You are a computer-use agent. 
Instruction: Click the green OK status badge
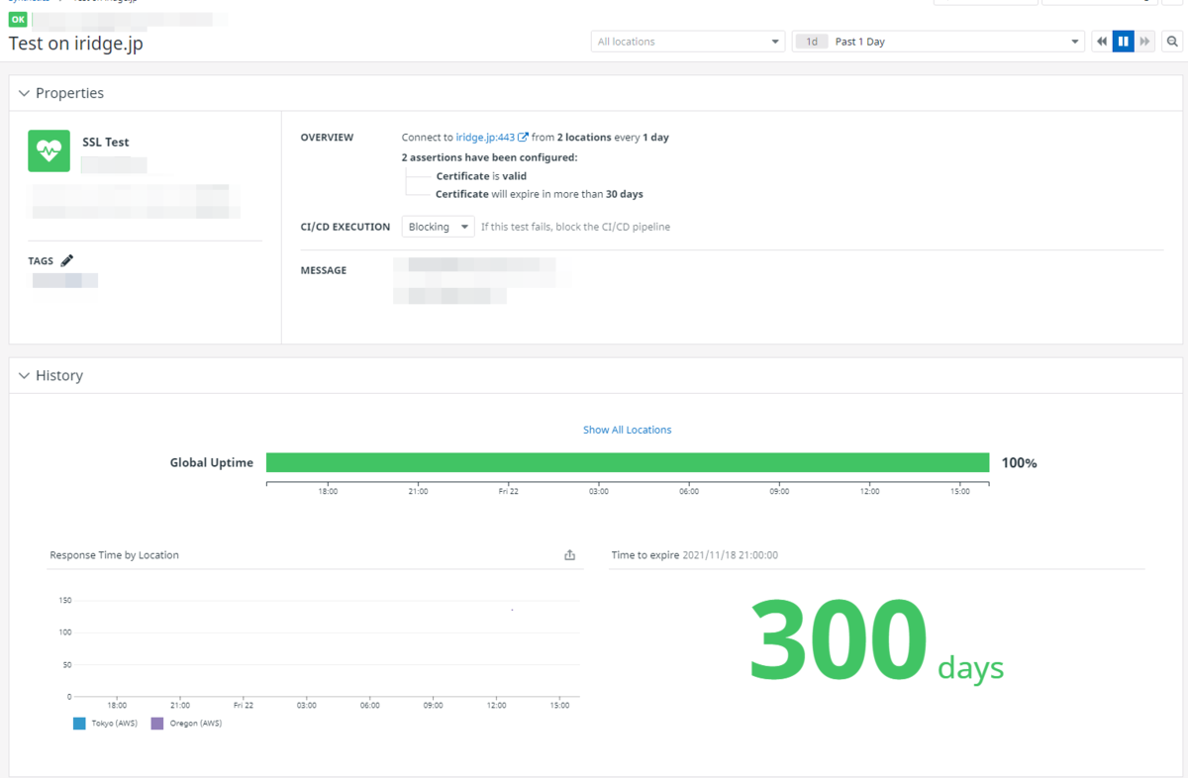pos(18,19)
